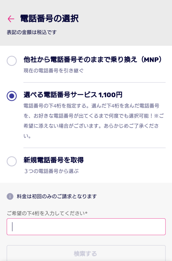Image resolution: width=172 pixels, height=261 pixels.
Task: Select the 新規電話番号を取得 radio button
Action: (x=12, y=161)
